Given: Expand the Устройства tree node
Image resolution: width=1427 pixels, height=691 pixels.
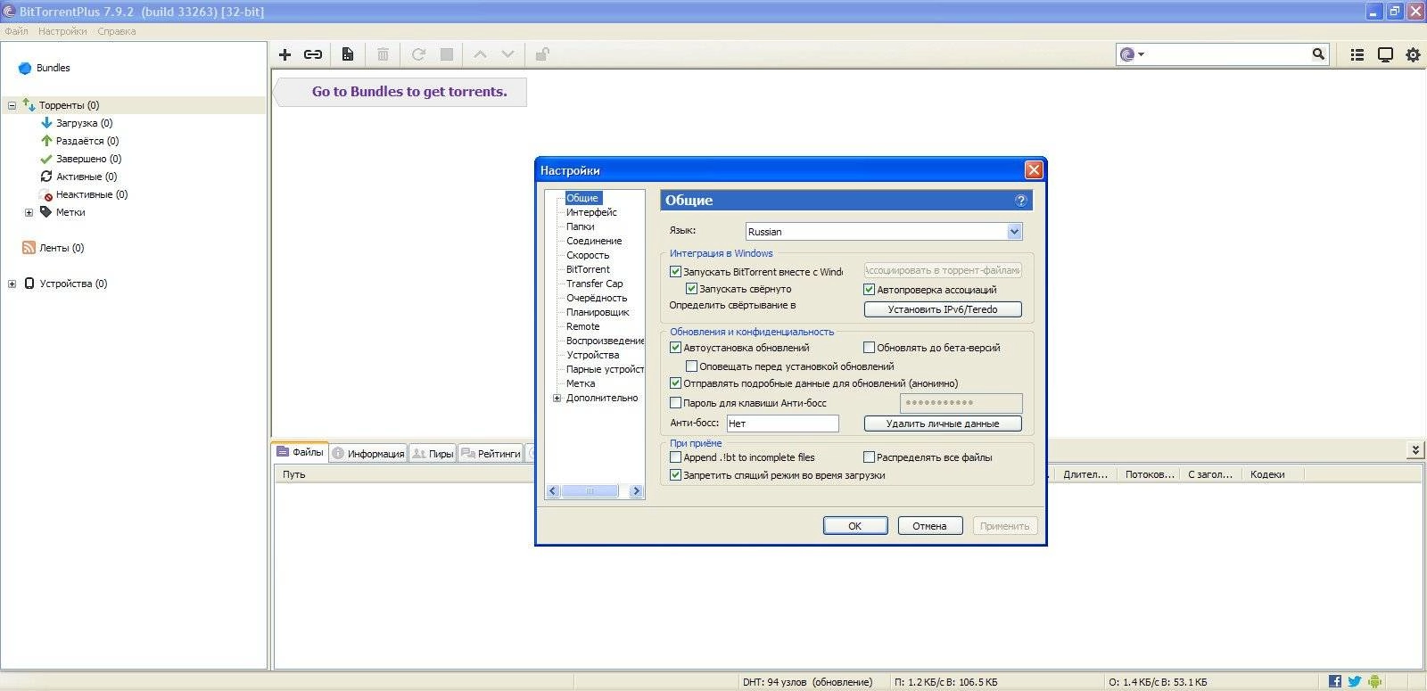Looking at the screenshot, I should click(x=12, y=284).
